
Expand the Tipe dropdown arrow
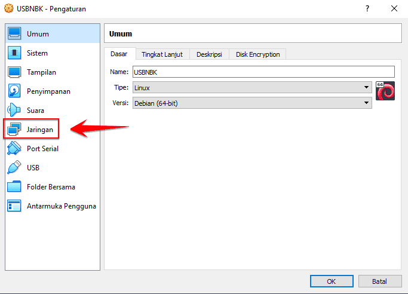coord(366,87)
